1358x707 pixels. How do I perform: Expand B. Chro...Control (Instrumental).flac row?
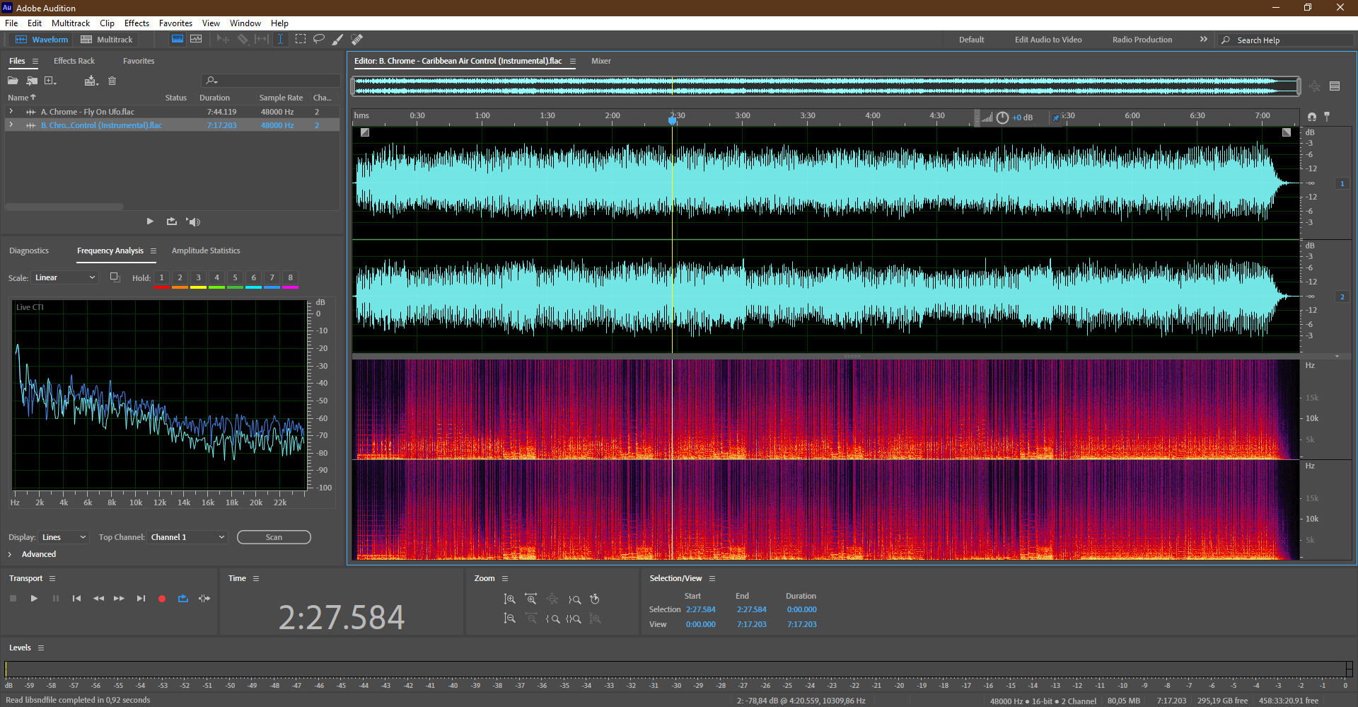[11, 125]
